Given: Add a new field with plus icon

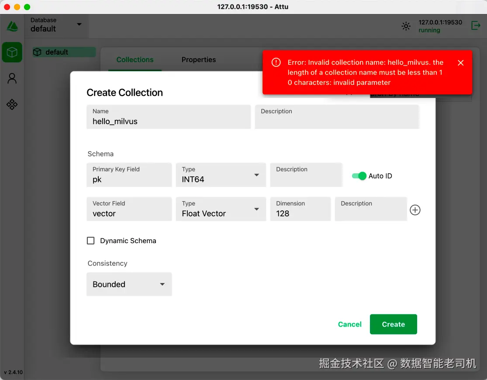Looking at the screenshot, I should 415,210.
